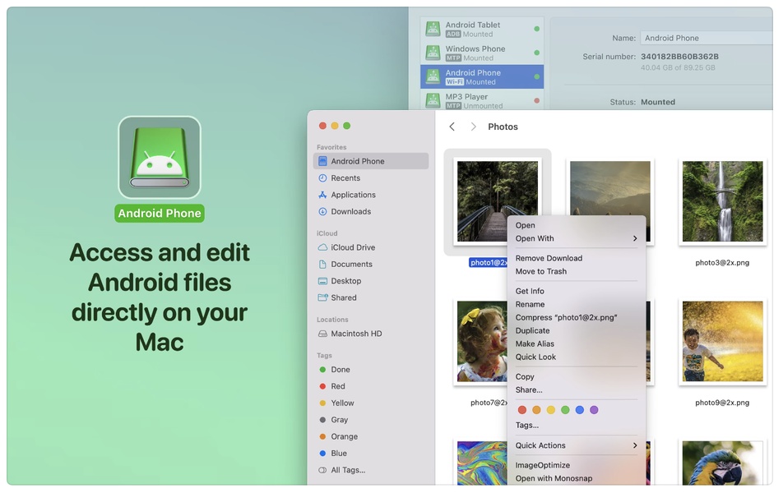The image size is (783, 493).
Task: Apply yellow tag color dot in menu
Action: [x=551, y=410]
